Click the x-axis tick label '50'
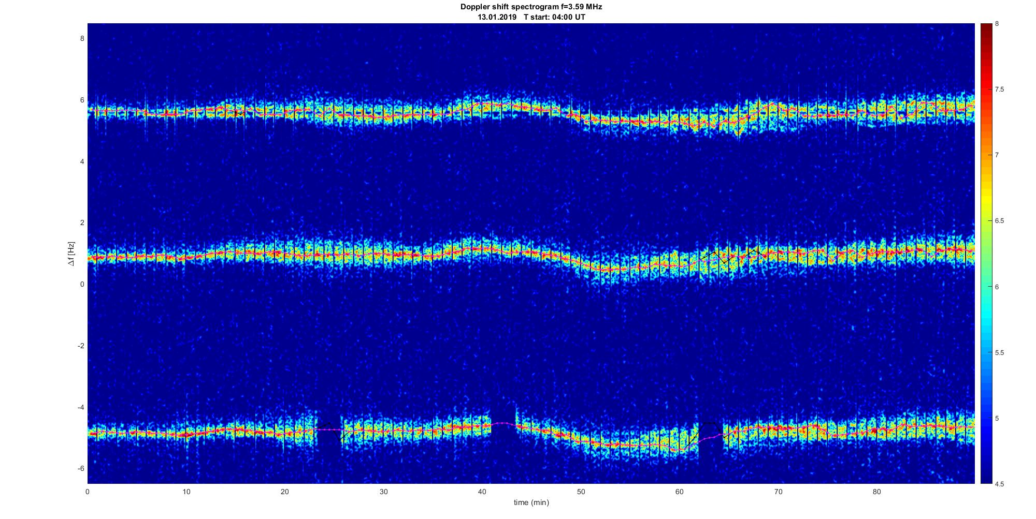The image size is (1036, 519). click(581, 492)
